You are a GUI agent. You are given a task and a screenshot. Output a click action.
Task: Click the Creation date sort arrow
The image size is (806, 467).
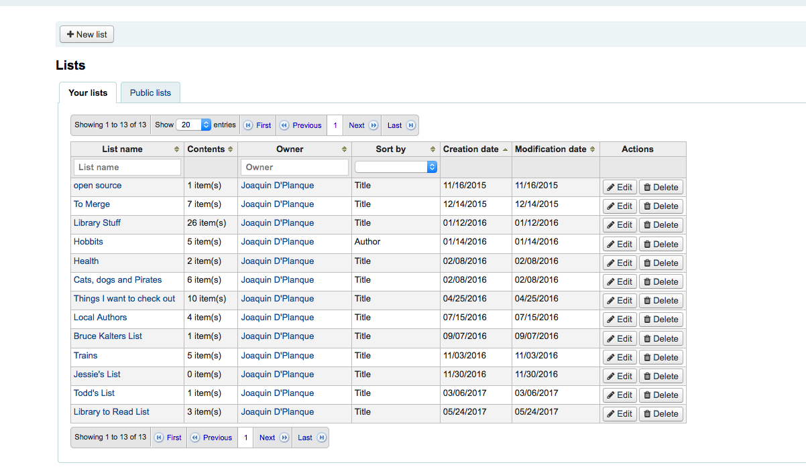point(505,149)
